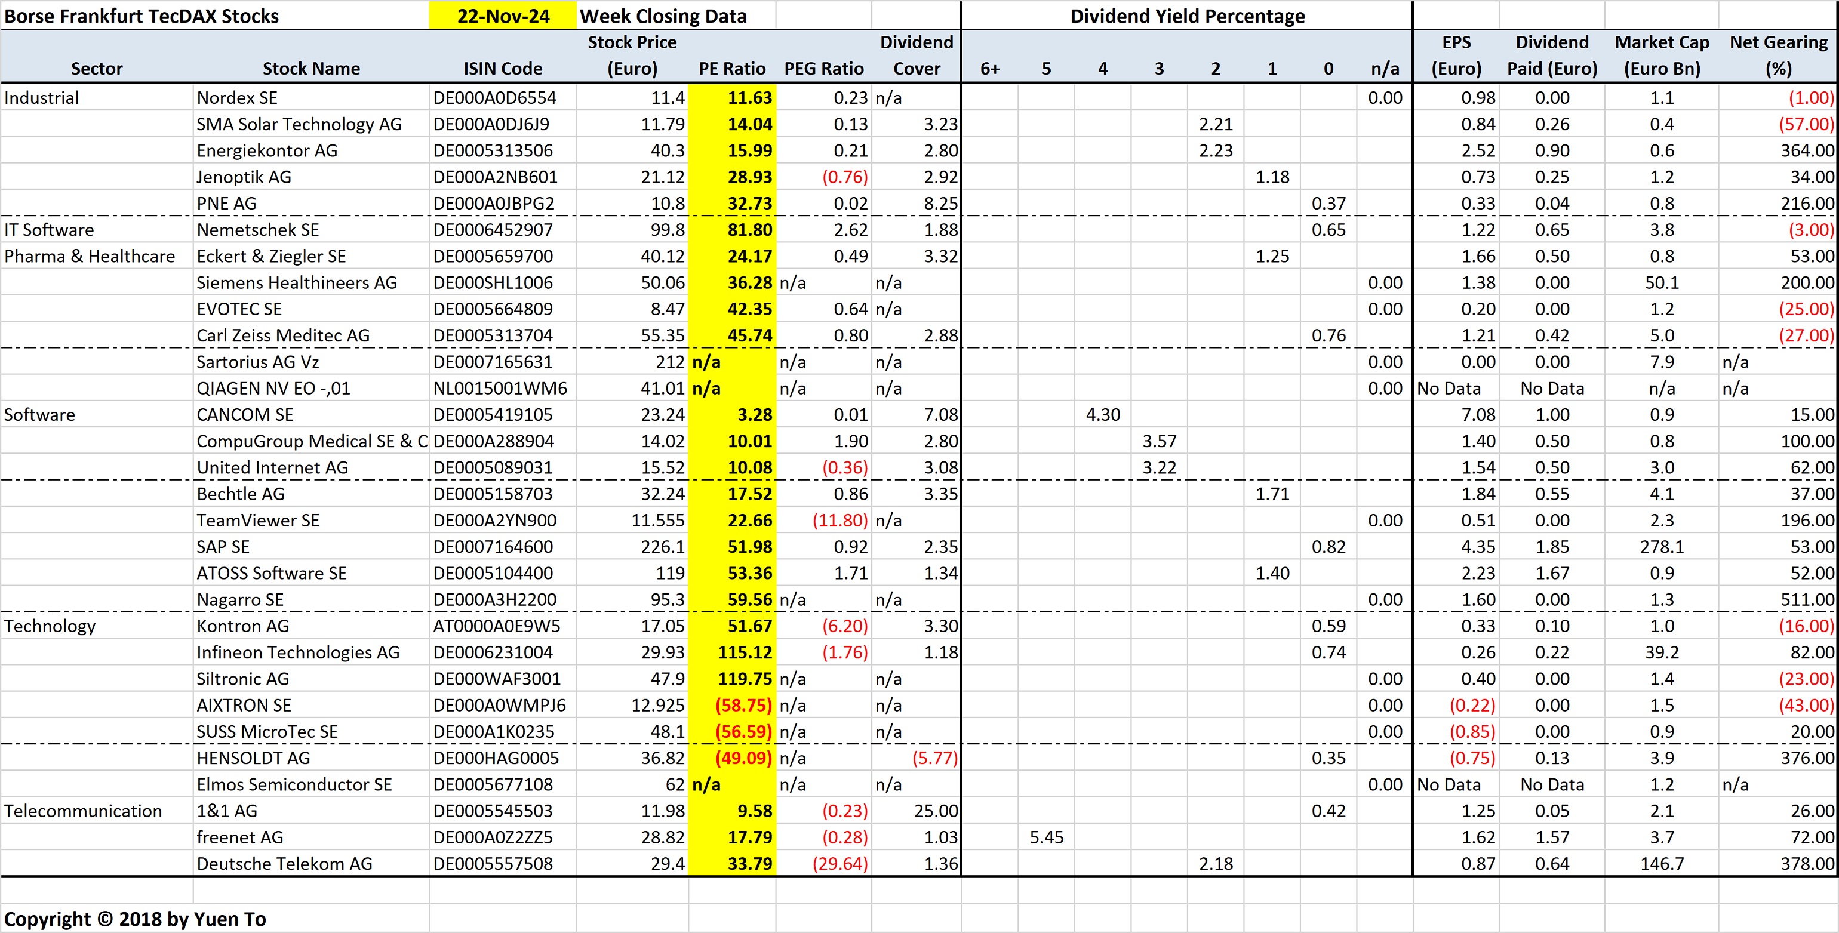1839x933 pixels.
Task: Select the 'PEG Ratio' column header
Action: (x=824, y=69)
